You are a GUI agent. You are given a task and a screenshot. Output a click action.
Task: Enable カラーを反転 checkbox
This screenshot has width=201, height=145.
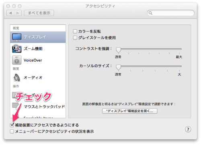[75, 31]
